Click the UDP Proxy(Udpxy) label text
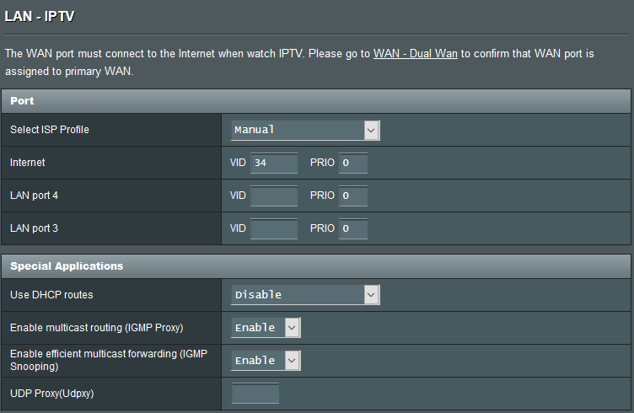 click(x=51, y=394)
